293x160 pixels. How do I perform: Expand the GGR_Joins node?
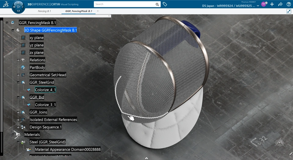[x=18, y=112]
